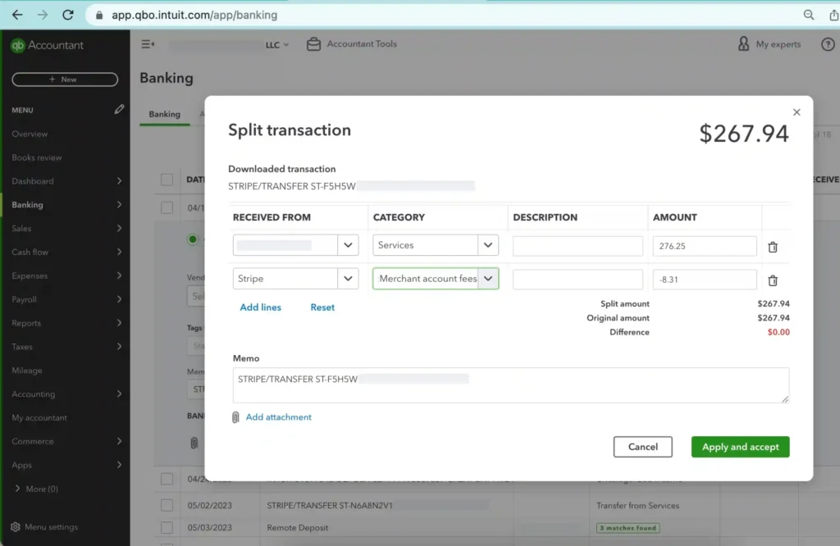Open the Services category dropdown
This screenshot has width=840, height=546.
tap(488, 245)
